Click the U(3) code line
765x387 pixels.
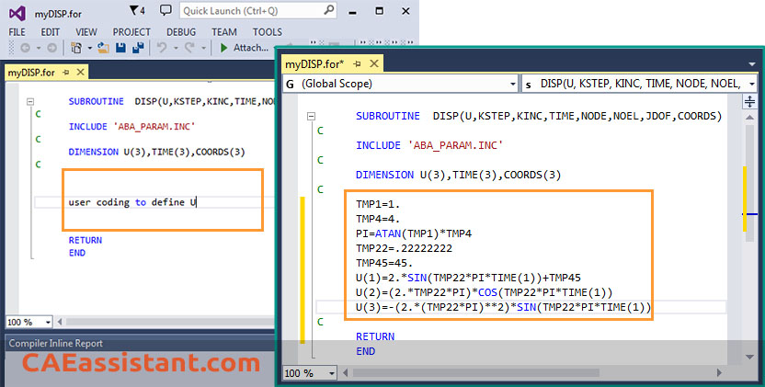tap(504, 307)
